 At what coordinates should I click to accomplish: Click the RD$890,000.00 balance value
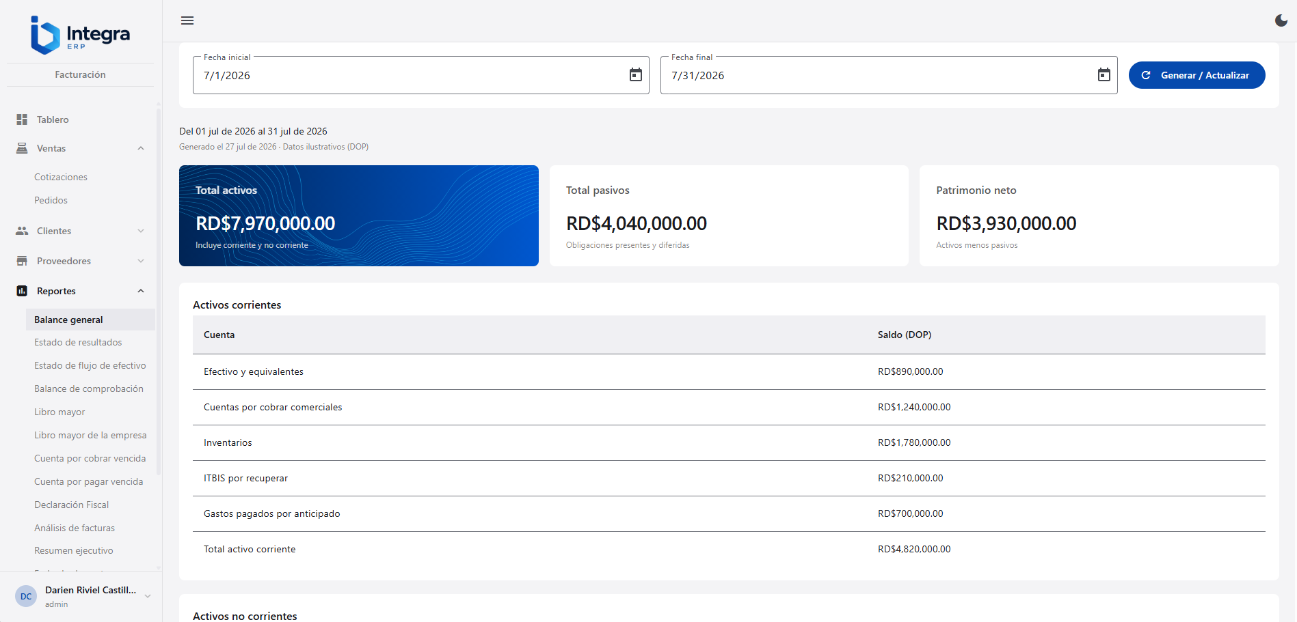point(911,371)
